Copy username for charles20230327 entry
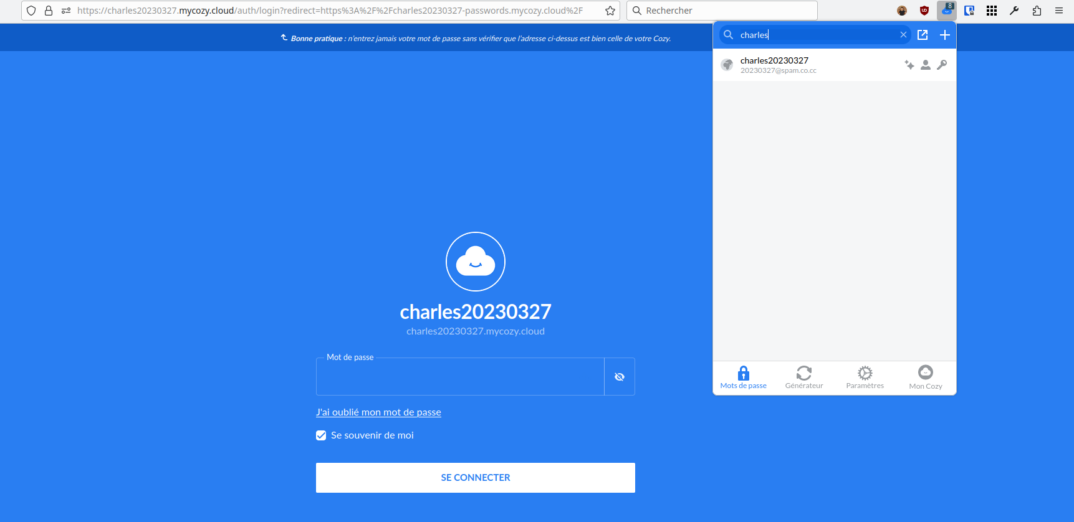1074x522 pixels. [926, 65]
